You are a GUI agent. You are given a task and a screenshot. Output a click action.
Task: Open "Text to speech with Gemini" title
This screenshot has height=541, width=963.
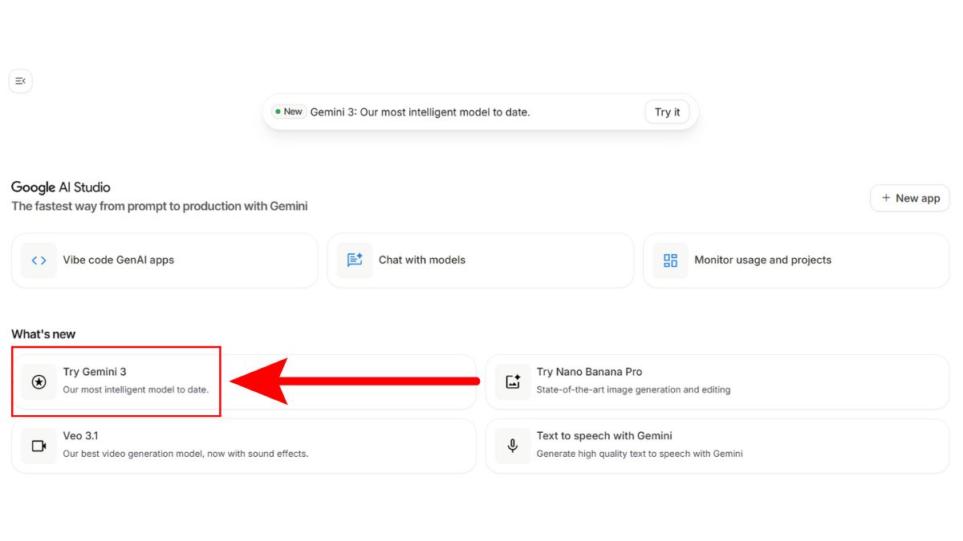coord(604,436)
